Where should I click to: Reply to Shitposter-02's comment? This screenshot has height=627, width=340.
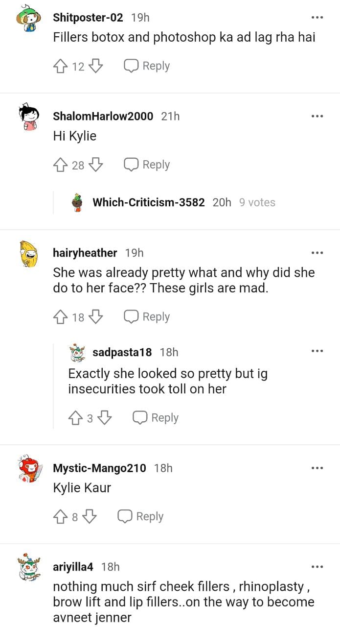pos(147,66)
